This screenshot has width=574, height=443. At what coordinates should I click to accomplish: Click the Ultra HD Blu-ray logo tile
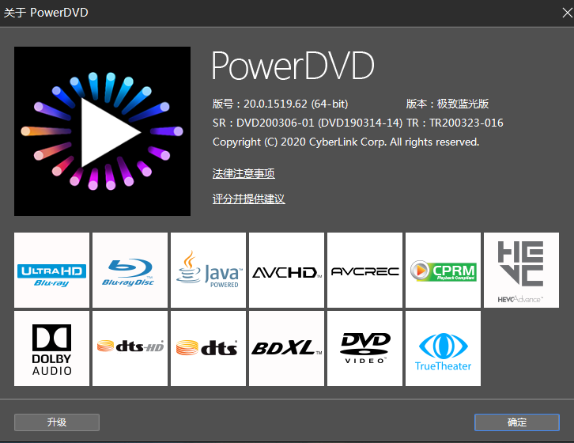[51, 270]
